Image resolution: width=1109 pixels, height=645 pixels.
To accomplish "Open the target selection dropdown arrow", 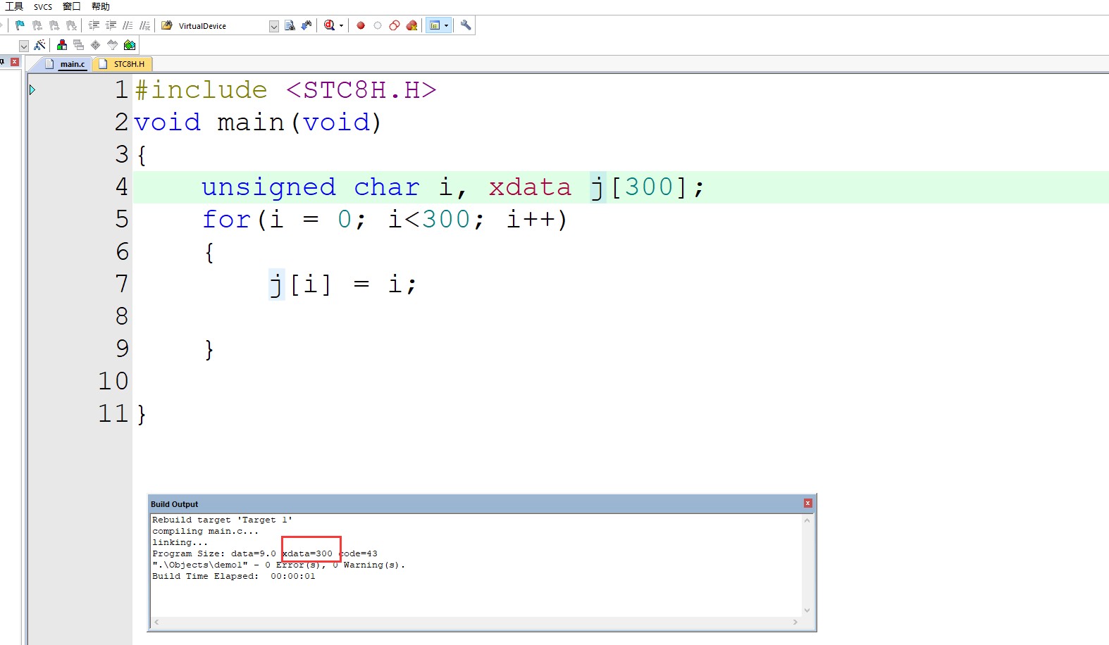I will point(24,46).
